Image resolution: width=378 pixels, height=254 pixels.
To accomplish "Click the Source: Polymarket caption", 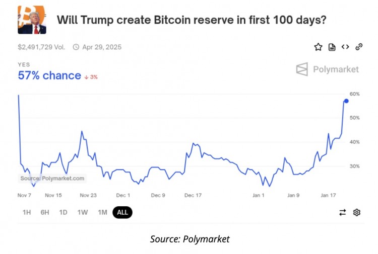I will point(190,239).
